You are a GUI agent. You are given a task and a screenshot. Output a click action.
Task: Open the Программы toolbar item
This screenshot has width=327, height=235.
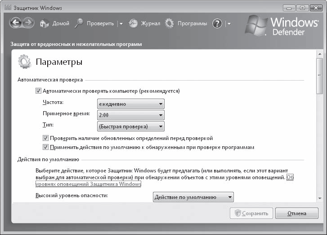tap(192, 23)
